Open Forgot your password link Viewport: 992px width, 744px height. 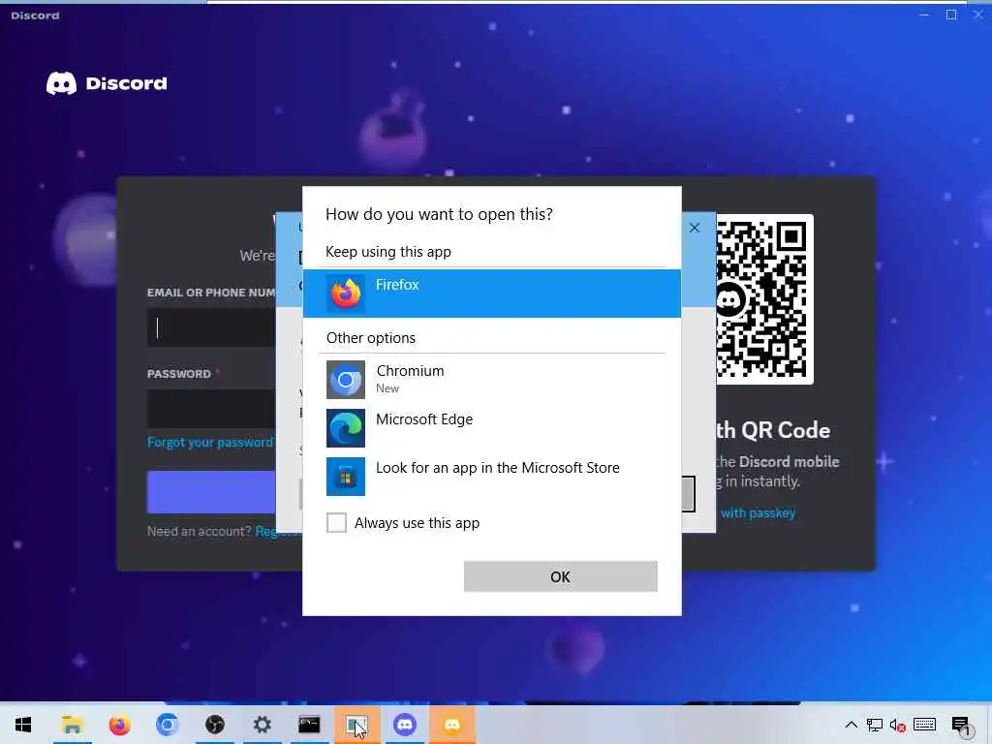click(210, 442)
